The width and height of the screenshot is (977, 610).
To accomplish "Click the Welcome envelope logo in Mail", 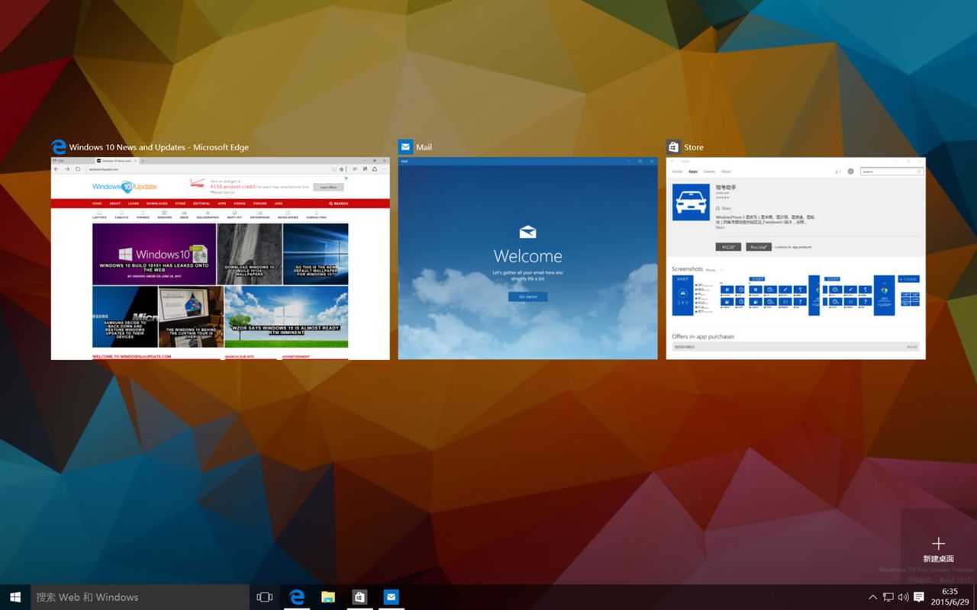I will tap(527, 233).
